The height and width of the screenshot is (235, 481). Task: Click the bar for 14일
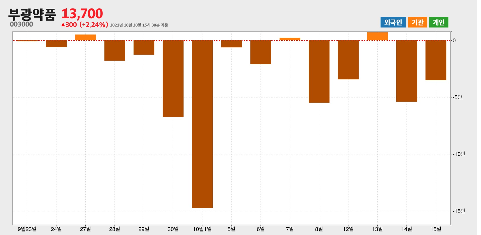click(407, 71)
